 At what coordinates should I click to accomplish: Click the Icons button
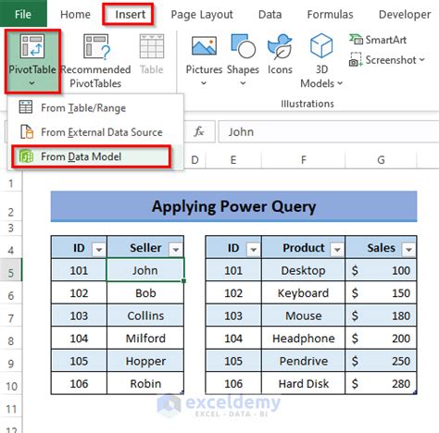click(280, 55)
